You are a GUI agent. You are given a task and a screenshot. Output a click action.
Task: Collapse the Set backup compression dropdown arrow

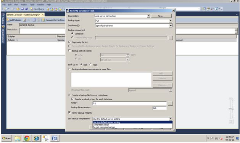point(171,119)
